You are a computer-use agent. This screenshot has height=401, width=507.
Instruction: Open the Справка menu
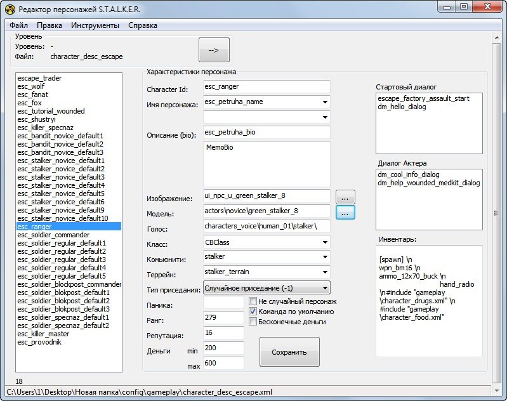coord(143,25)
